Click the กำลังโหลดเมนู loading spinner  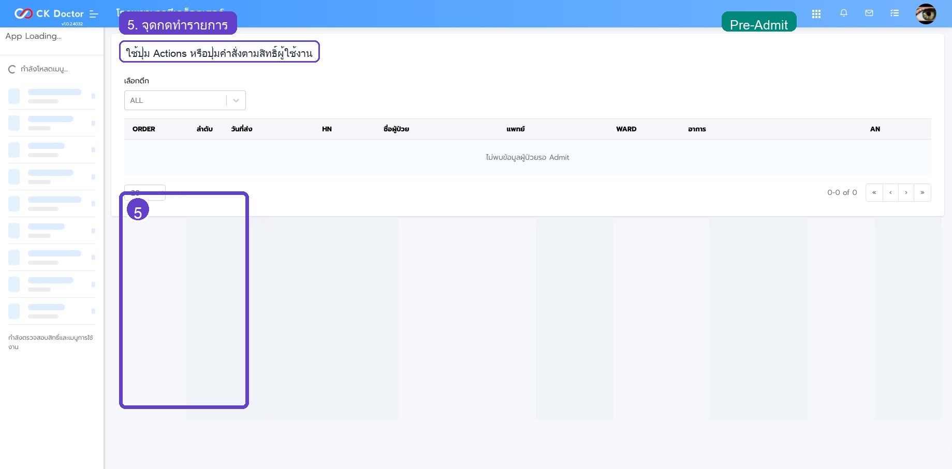click(12, 69)
